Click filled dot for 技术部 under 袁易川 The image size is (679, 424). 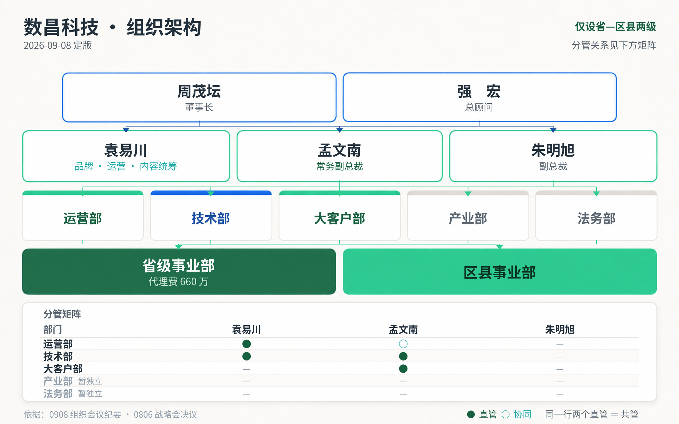click(247, 356)
